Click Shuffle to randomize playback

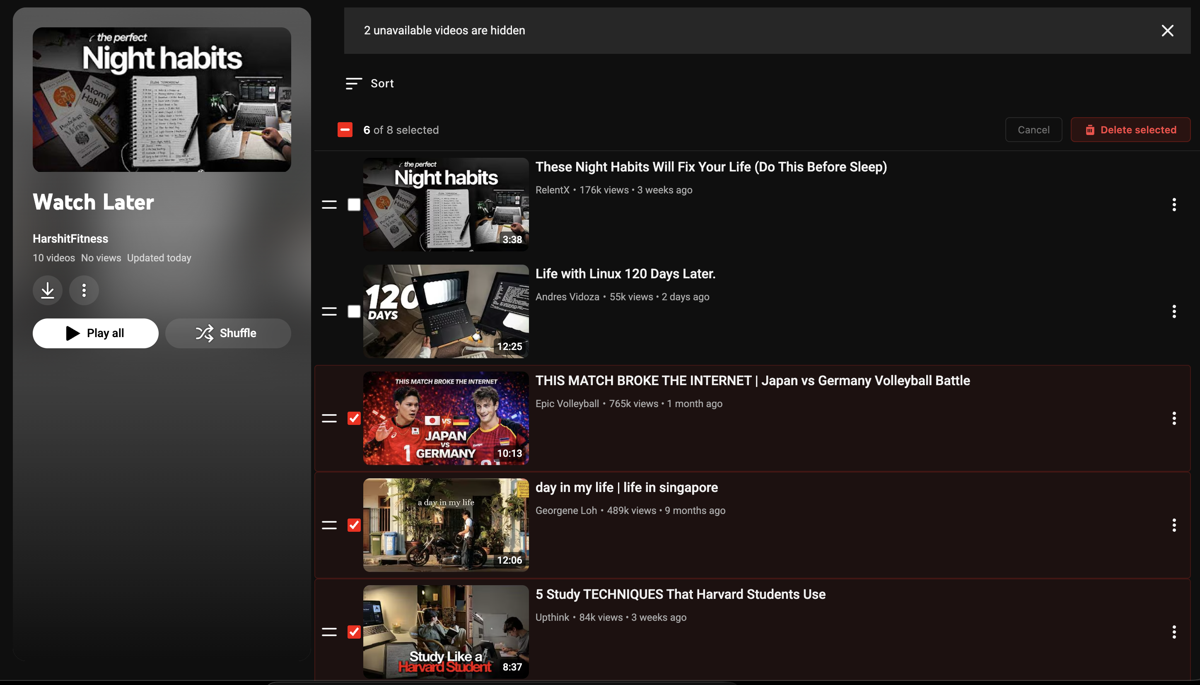[x=228, y=333]
